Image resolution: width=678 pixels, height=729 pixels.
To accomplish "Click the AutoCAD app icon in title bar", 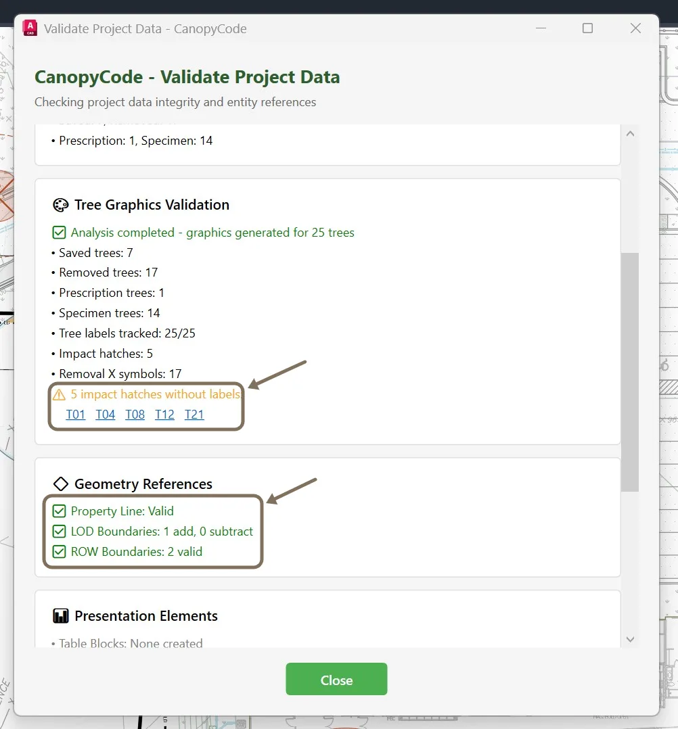I will (x=30, y=28).
